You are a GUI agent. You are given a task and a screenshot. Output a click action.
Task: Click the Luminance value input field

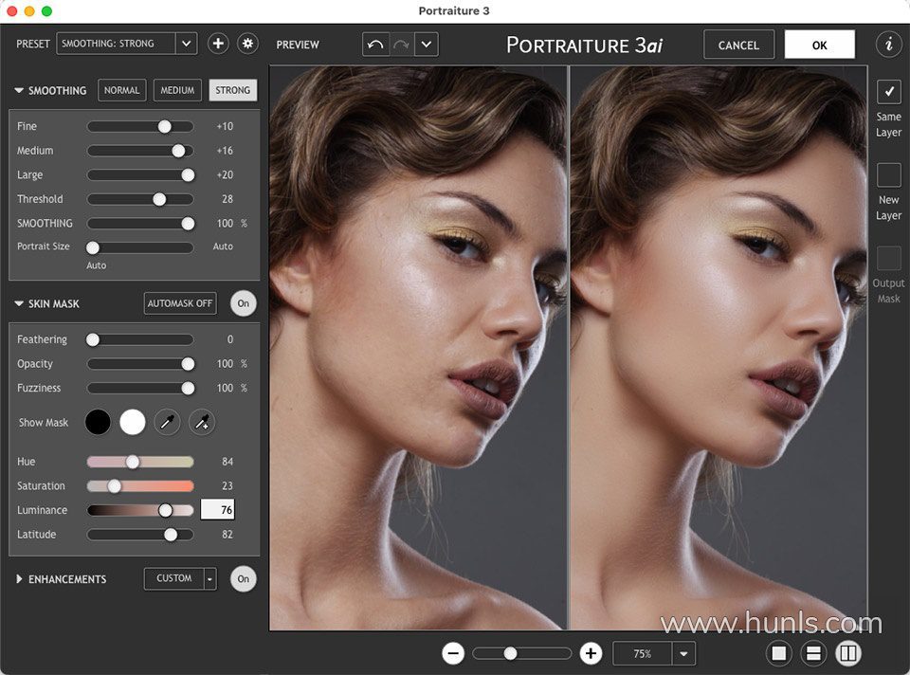point(217,510)
